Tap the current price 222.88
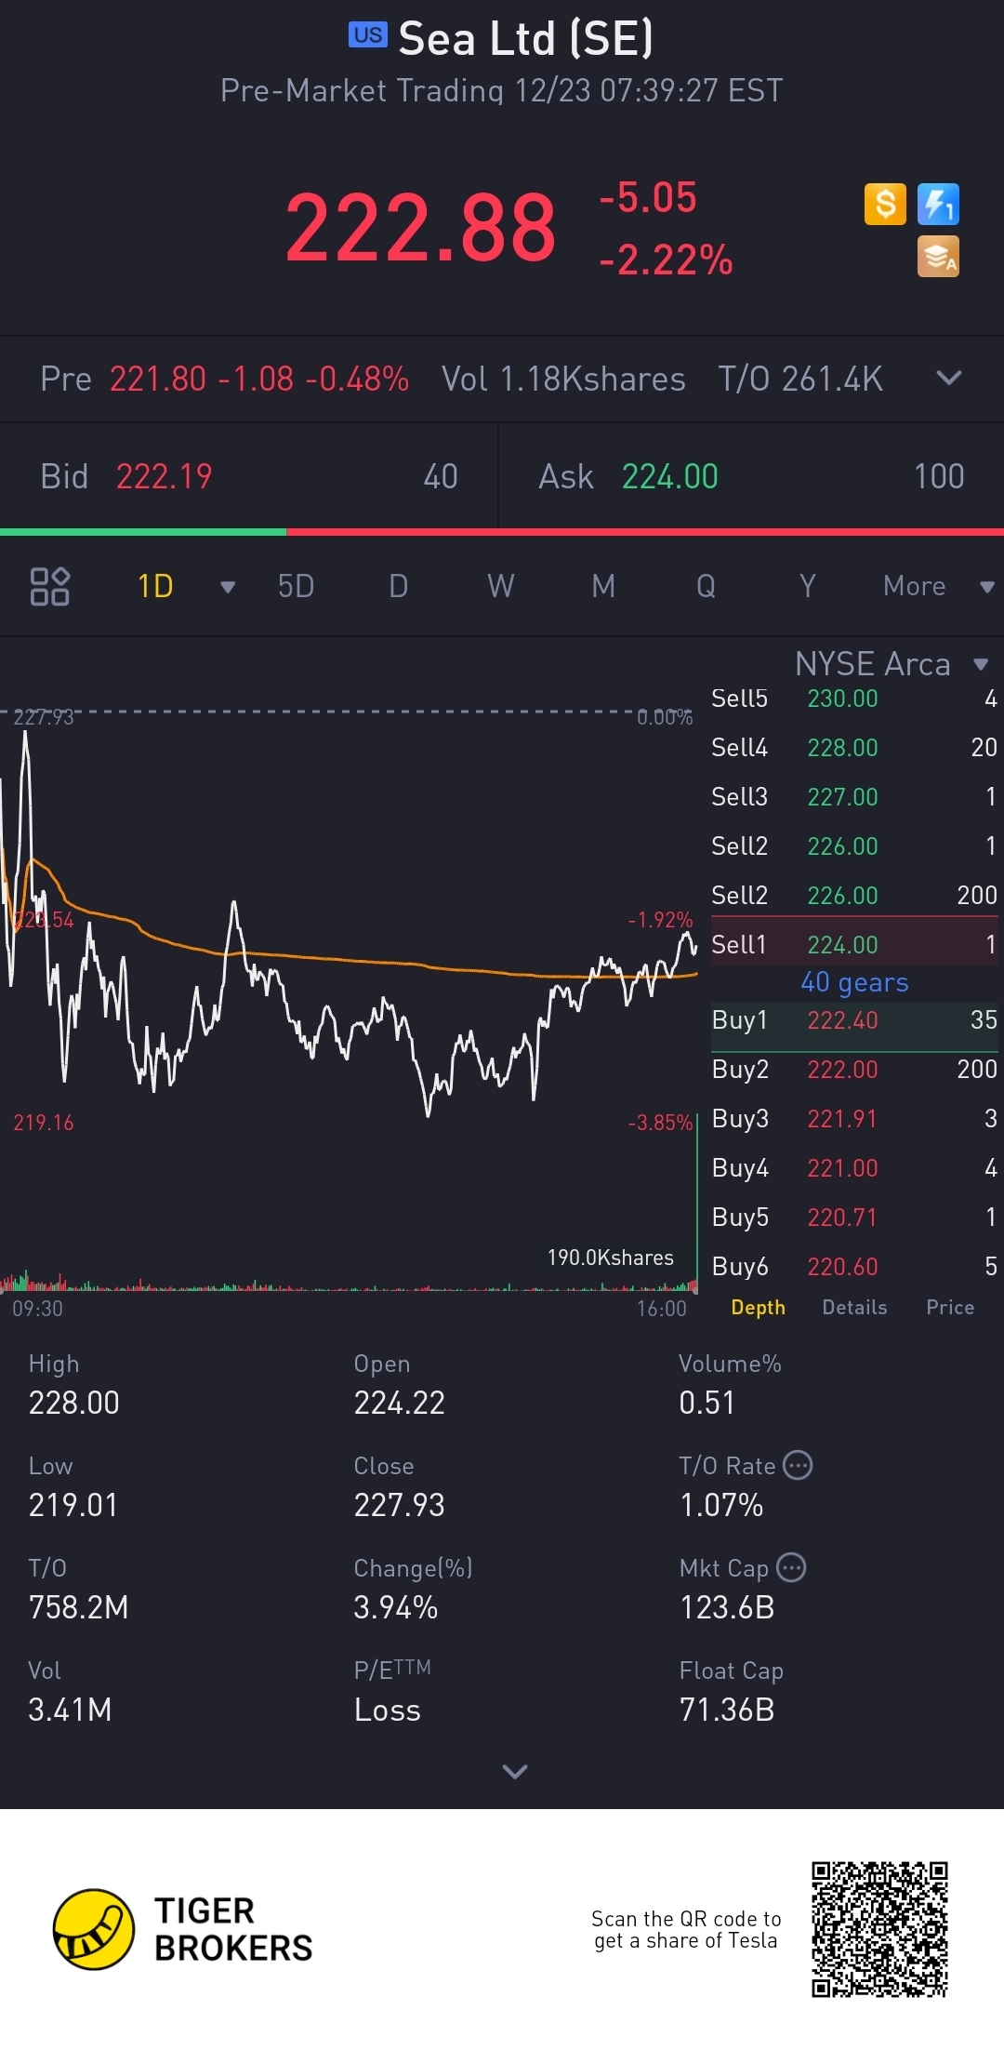Image resolution: width=1004 pixels, height=2050 pixels. [x=420, y=227]
